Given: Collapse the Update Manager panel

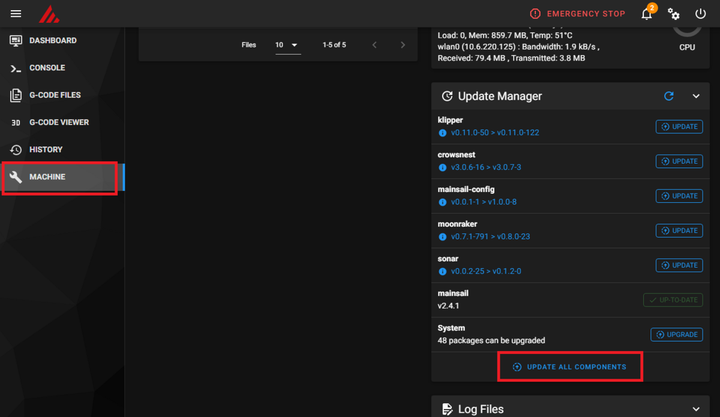Looking at the screenshot, I should (696, 96).
